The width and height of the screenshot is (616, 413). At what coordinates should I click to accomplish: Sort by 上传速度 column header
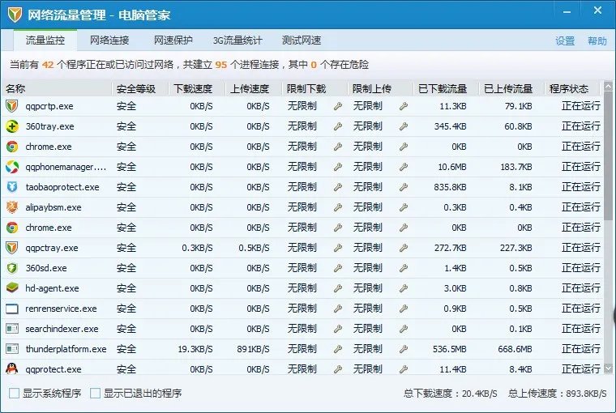[254, 89]
